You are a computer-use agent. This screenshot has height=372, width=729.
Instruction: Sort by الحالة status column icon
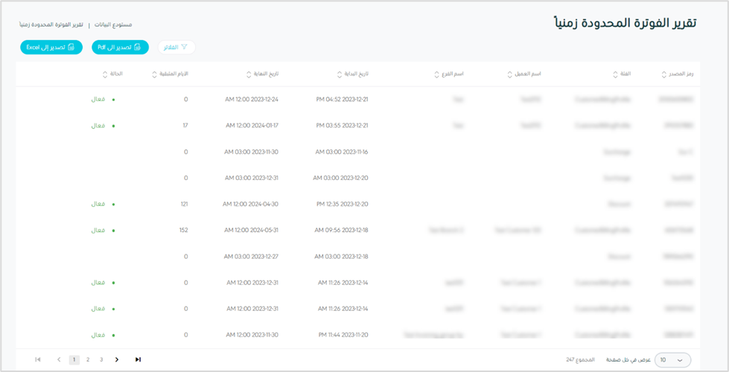[x=104, y=74]
